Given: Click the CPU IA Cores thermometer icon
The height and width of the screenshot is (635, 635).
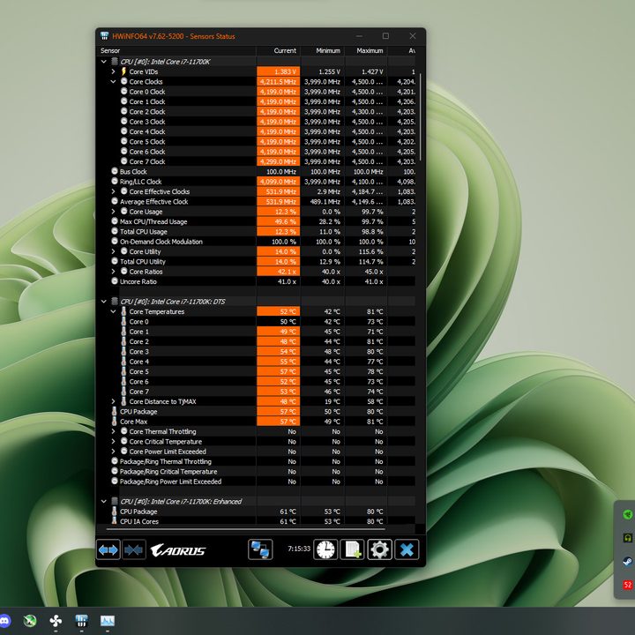Looking at the screenshot, I should [x=115, y=521].
